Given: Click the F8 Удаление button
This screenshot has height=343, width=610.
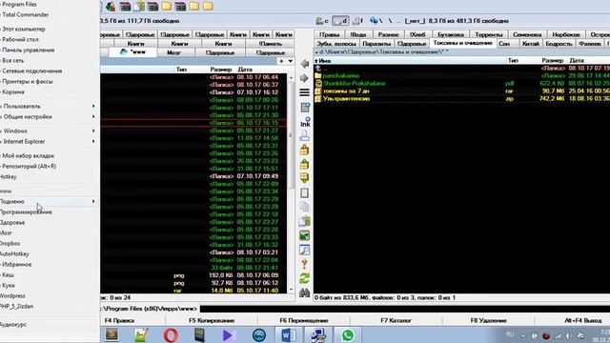Looking at the screenshot, I should coord(488,320).
